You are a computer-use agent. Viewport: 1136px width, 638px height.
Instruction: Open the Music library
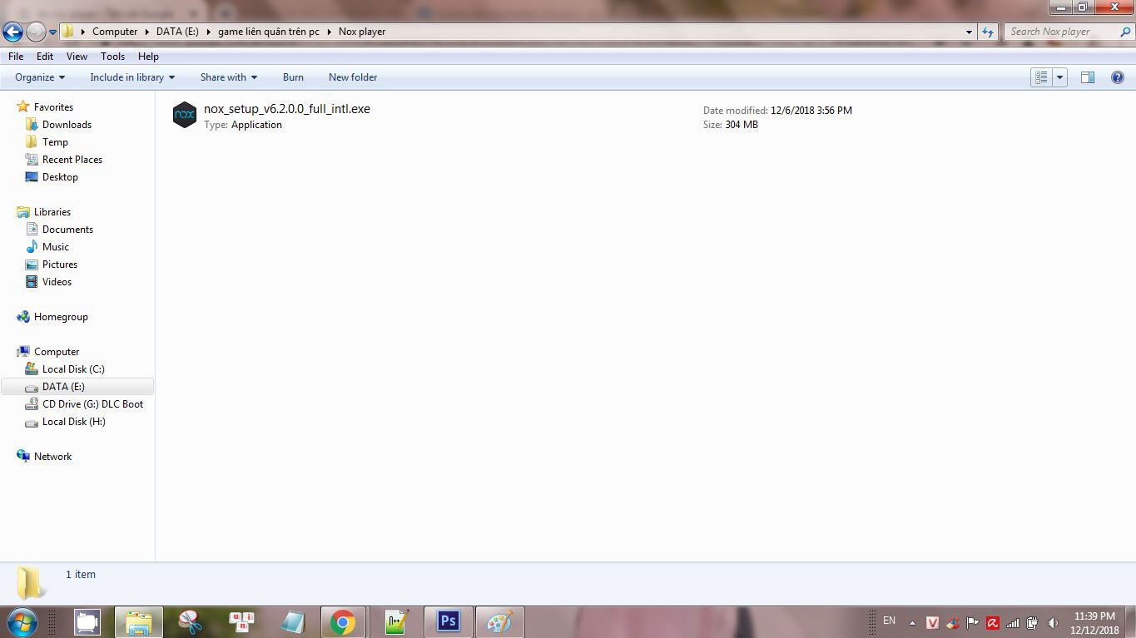click(x=56, y=247)
